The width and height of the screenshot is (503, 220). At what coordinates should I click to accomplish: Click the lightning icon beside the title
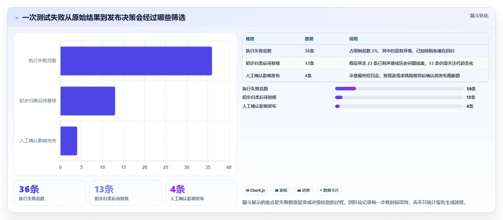coord(17,18)
